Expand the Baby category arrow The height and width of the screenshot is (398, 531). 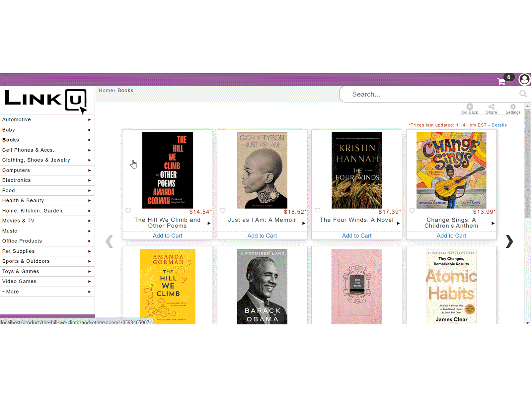(89, 130)
